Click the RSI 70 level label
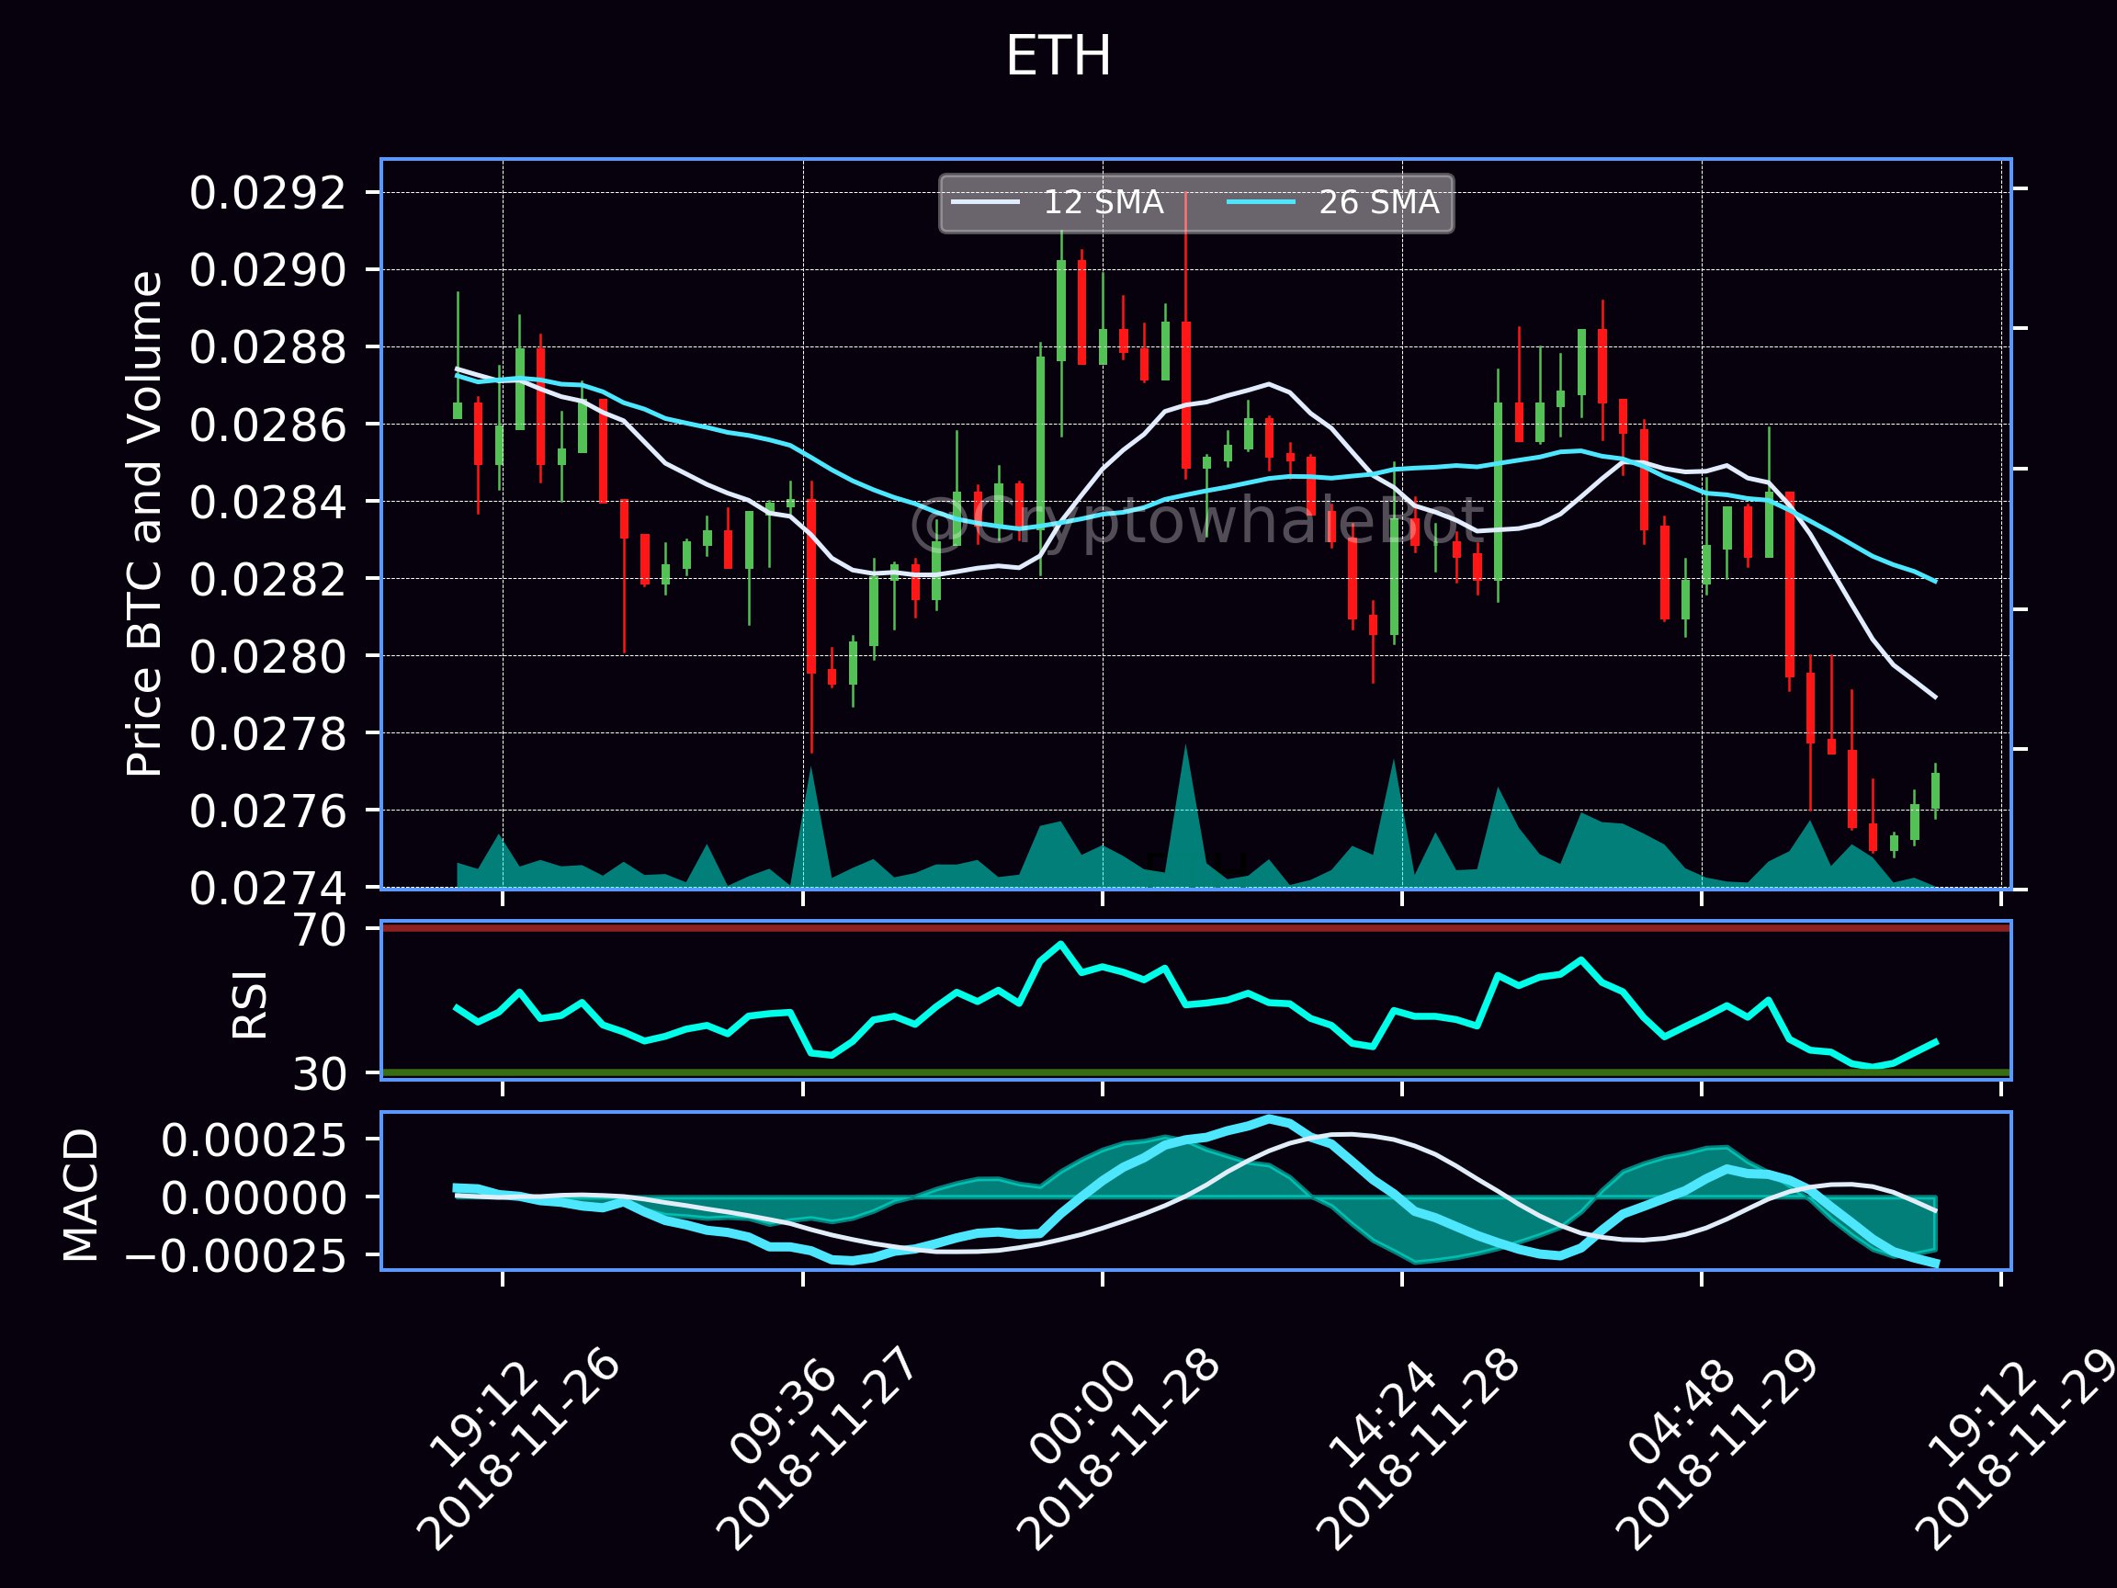Image resolution: width=2117 pixels, height=1588 pixels. (x=320, y=930)
